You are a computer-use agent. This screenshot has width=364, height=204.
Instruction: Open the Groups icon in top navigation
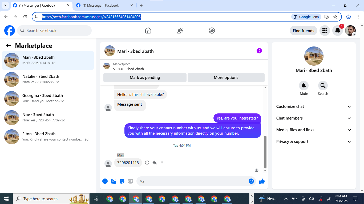coord(212,31)
